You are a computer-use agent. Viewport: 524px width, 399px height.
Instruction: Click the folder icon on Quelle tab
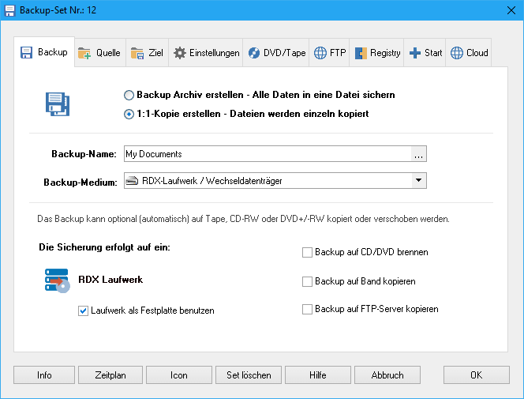click(84, 53)
